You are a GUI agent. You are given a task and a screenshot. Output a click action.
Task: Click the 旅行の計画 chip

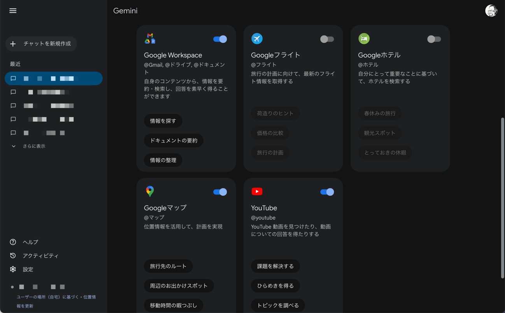coord(270,153)
